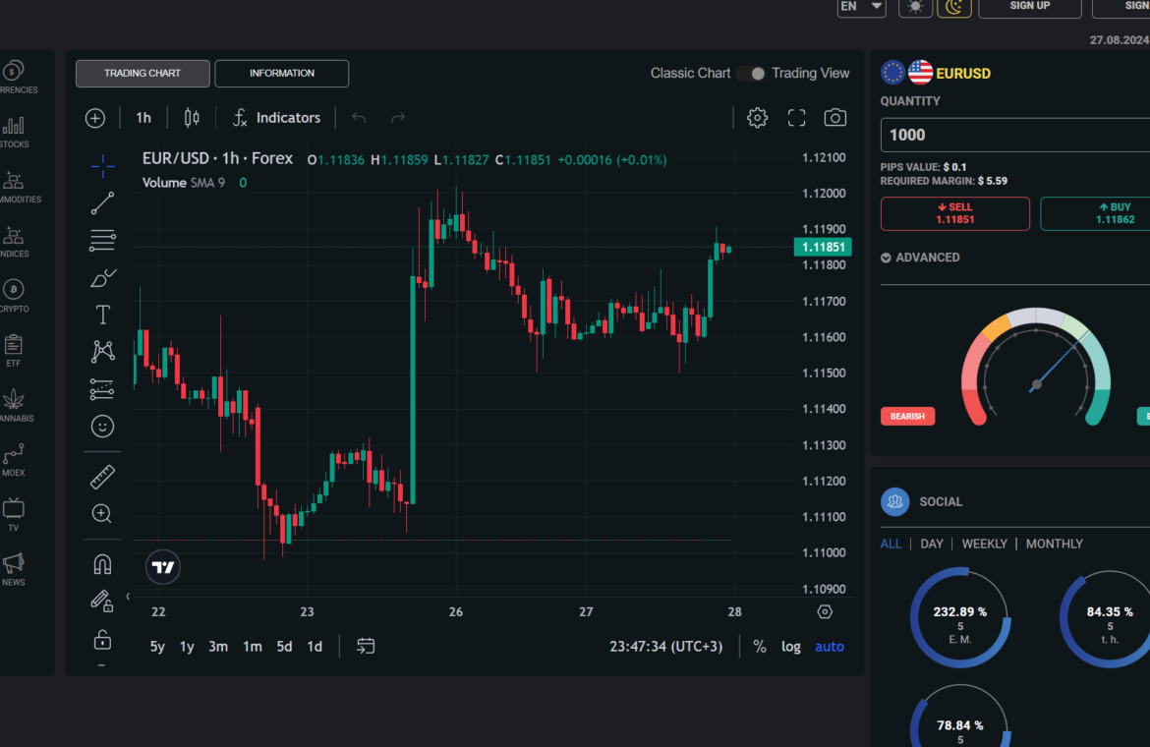Enter fullscreen chart mode
This screenshot has height=747, width=1150.
pos(797,118)
